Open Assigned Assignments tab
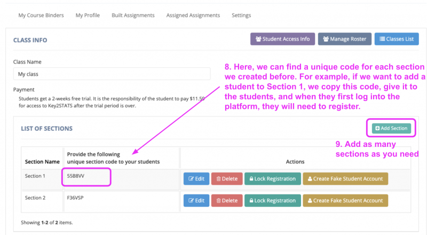The width and height of the screenshot is (427, 235). (x=193, y=15)
